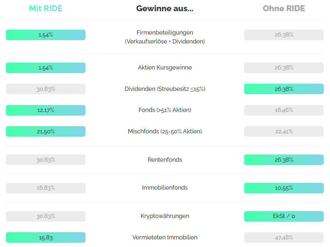Click the 26,38% bar beside Firmenbeteiligungen

coord(284,35)
